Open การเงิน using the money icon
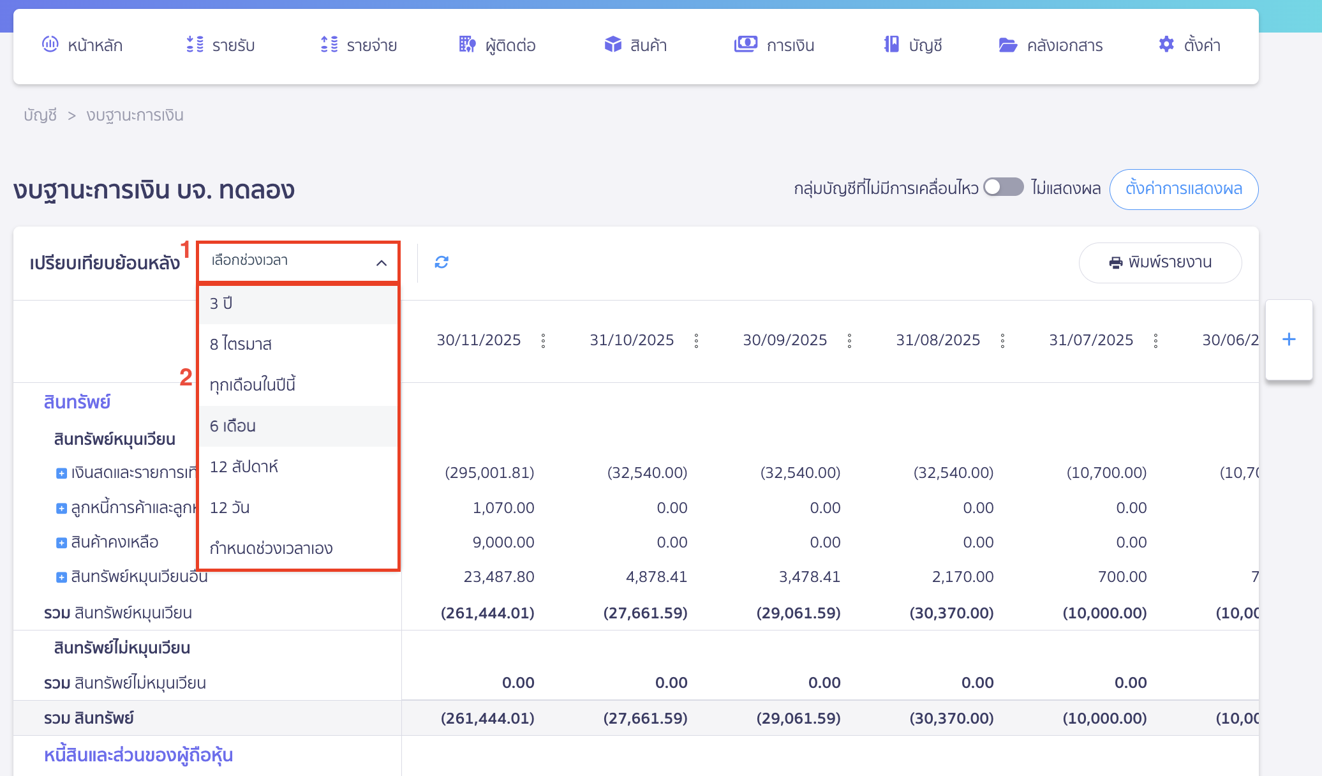Viewport: 1322px width, 776px height. pos(746,45)
